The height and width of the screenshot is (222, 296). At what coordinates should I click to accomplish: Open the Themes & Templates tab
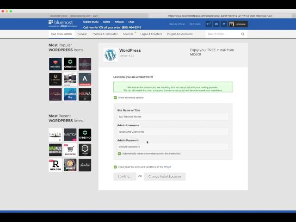105,34
